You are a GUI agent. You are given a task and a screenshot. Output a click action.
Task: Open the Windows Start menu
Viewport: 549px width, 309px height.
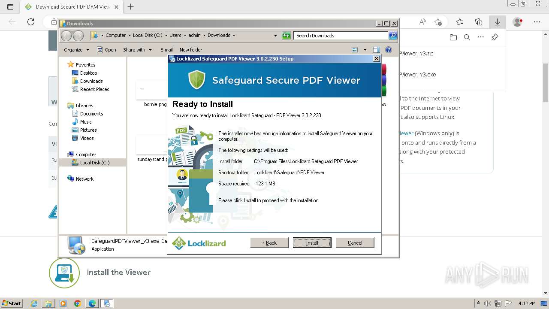point(12,303)
